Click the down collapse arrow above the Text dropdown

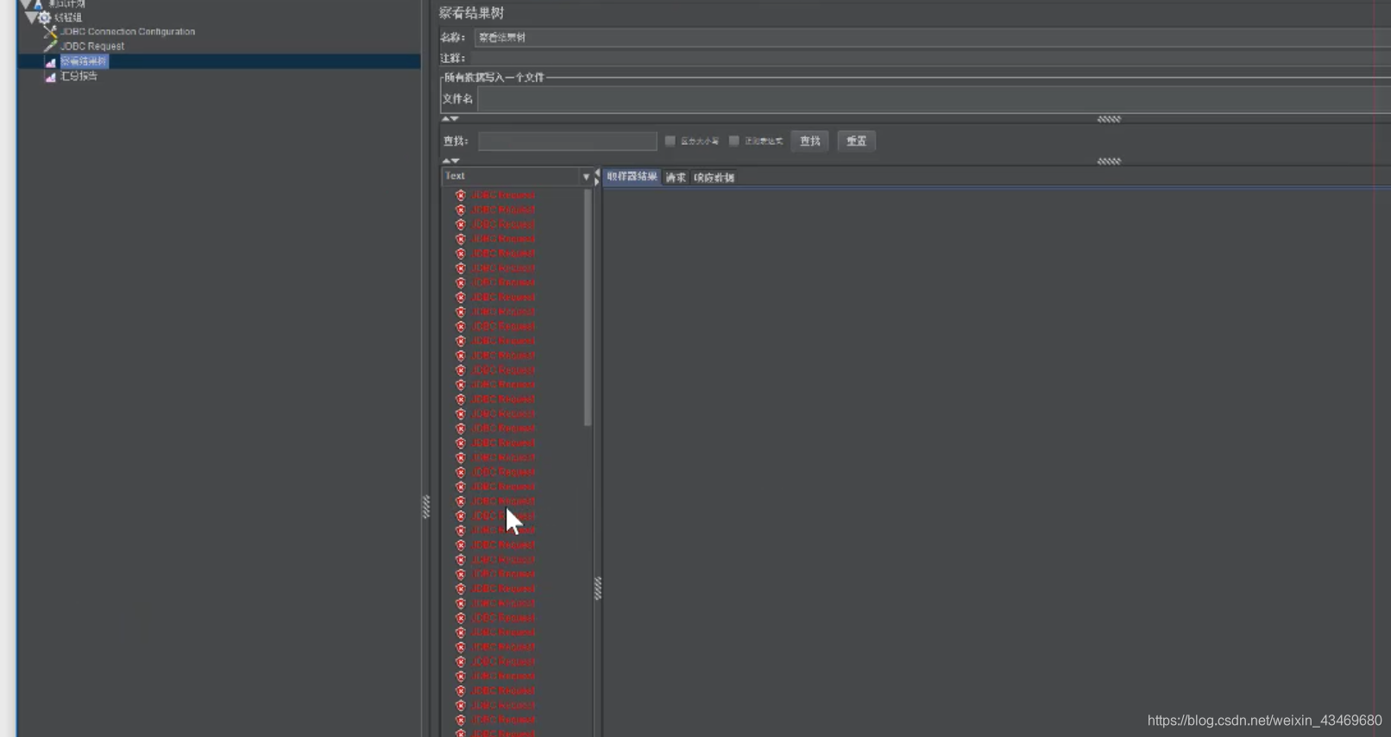pyautogui.click(x=455, y=161)
